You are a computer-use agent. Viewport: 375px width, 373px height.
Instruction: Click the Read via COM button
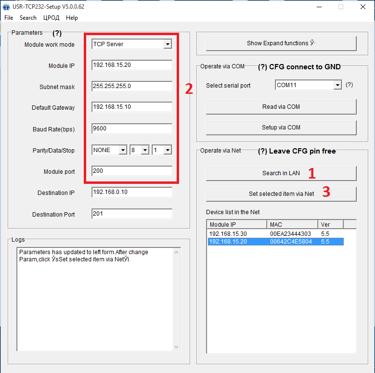(281, 107)
